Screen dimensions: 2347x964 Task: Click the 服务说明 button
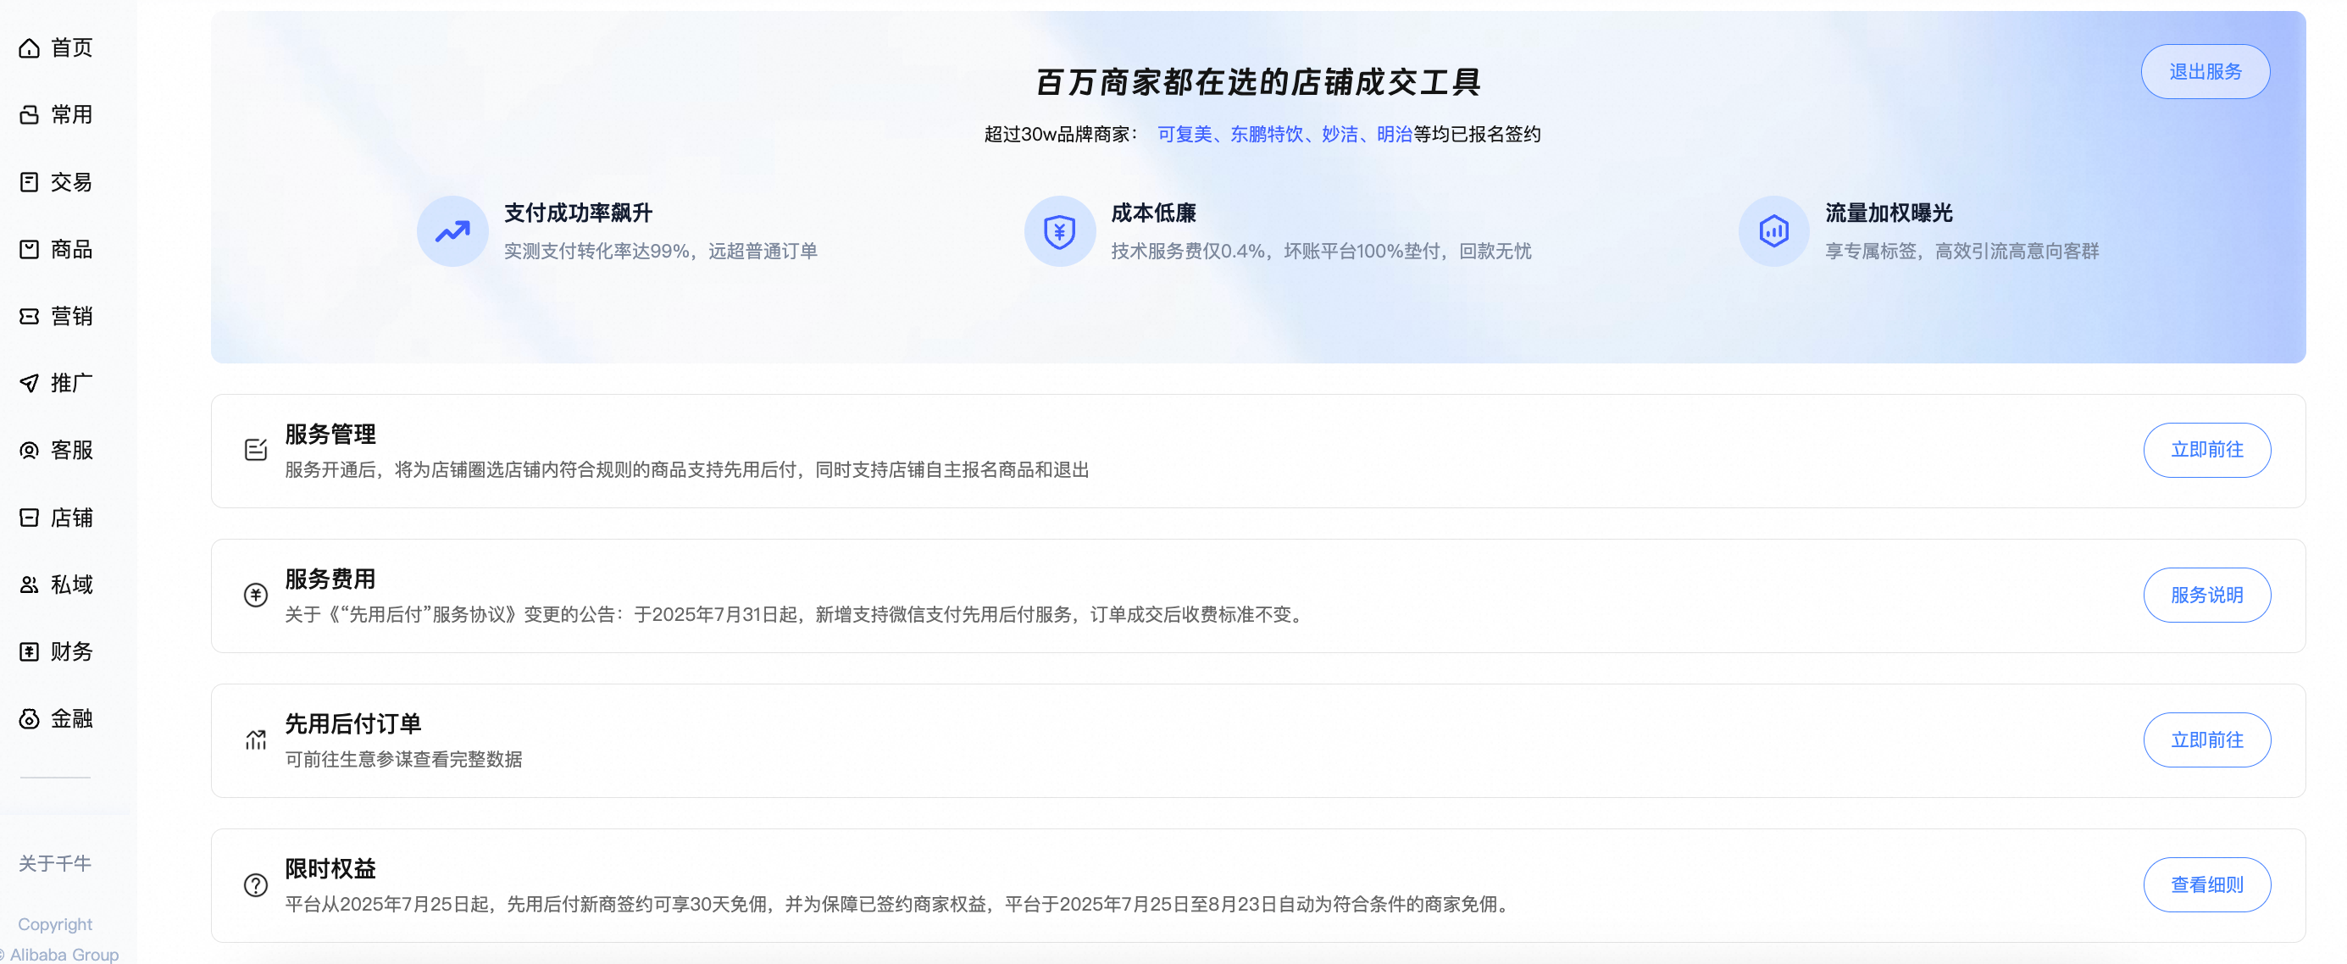2206,595
